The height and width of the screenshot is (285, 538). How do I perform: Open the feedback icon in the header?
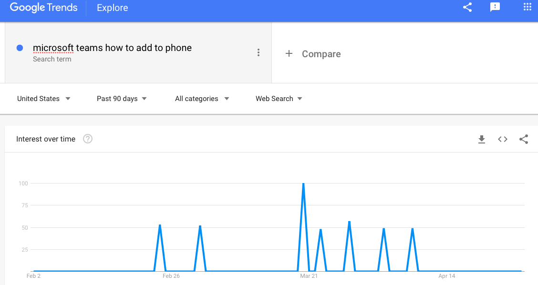click(495, 7)
